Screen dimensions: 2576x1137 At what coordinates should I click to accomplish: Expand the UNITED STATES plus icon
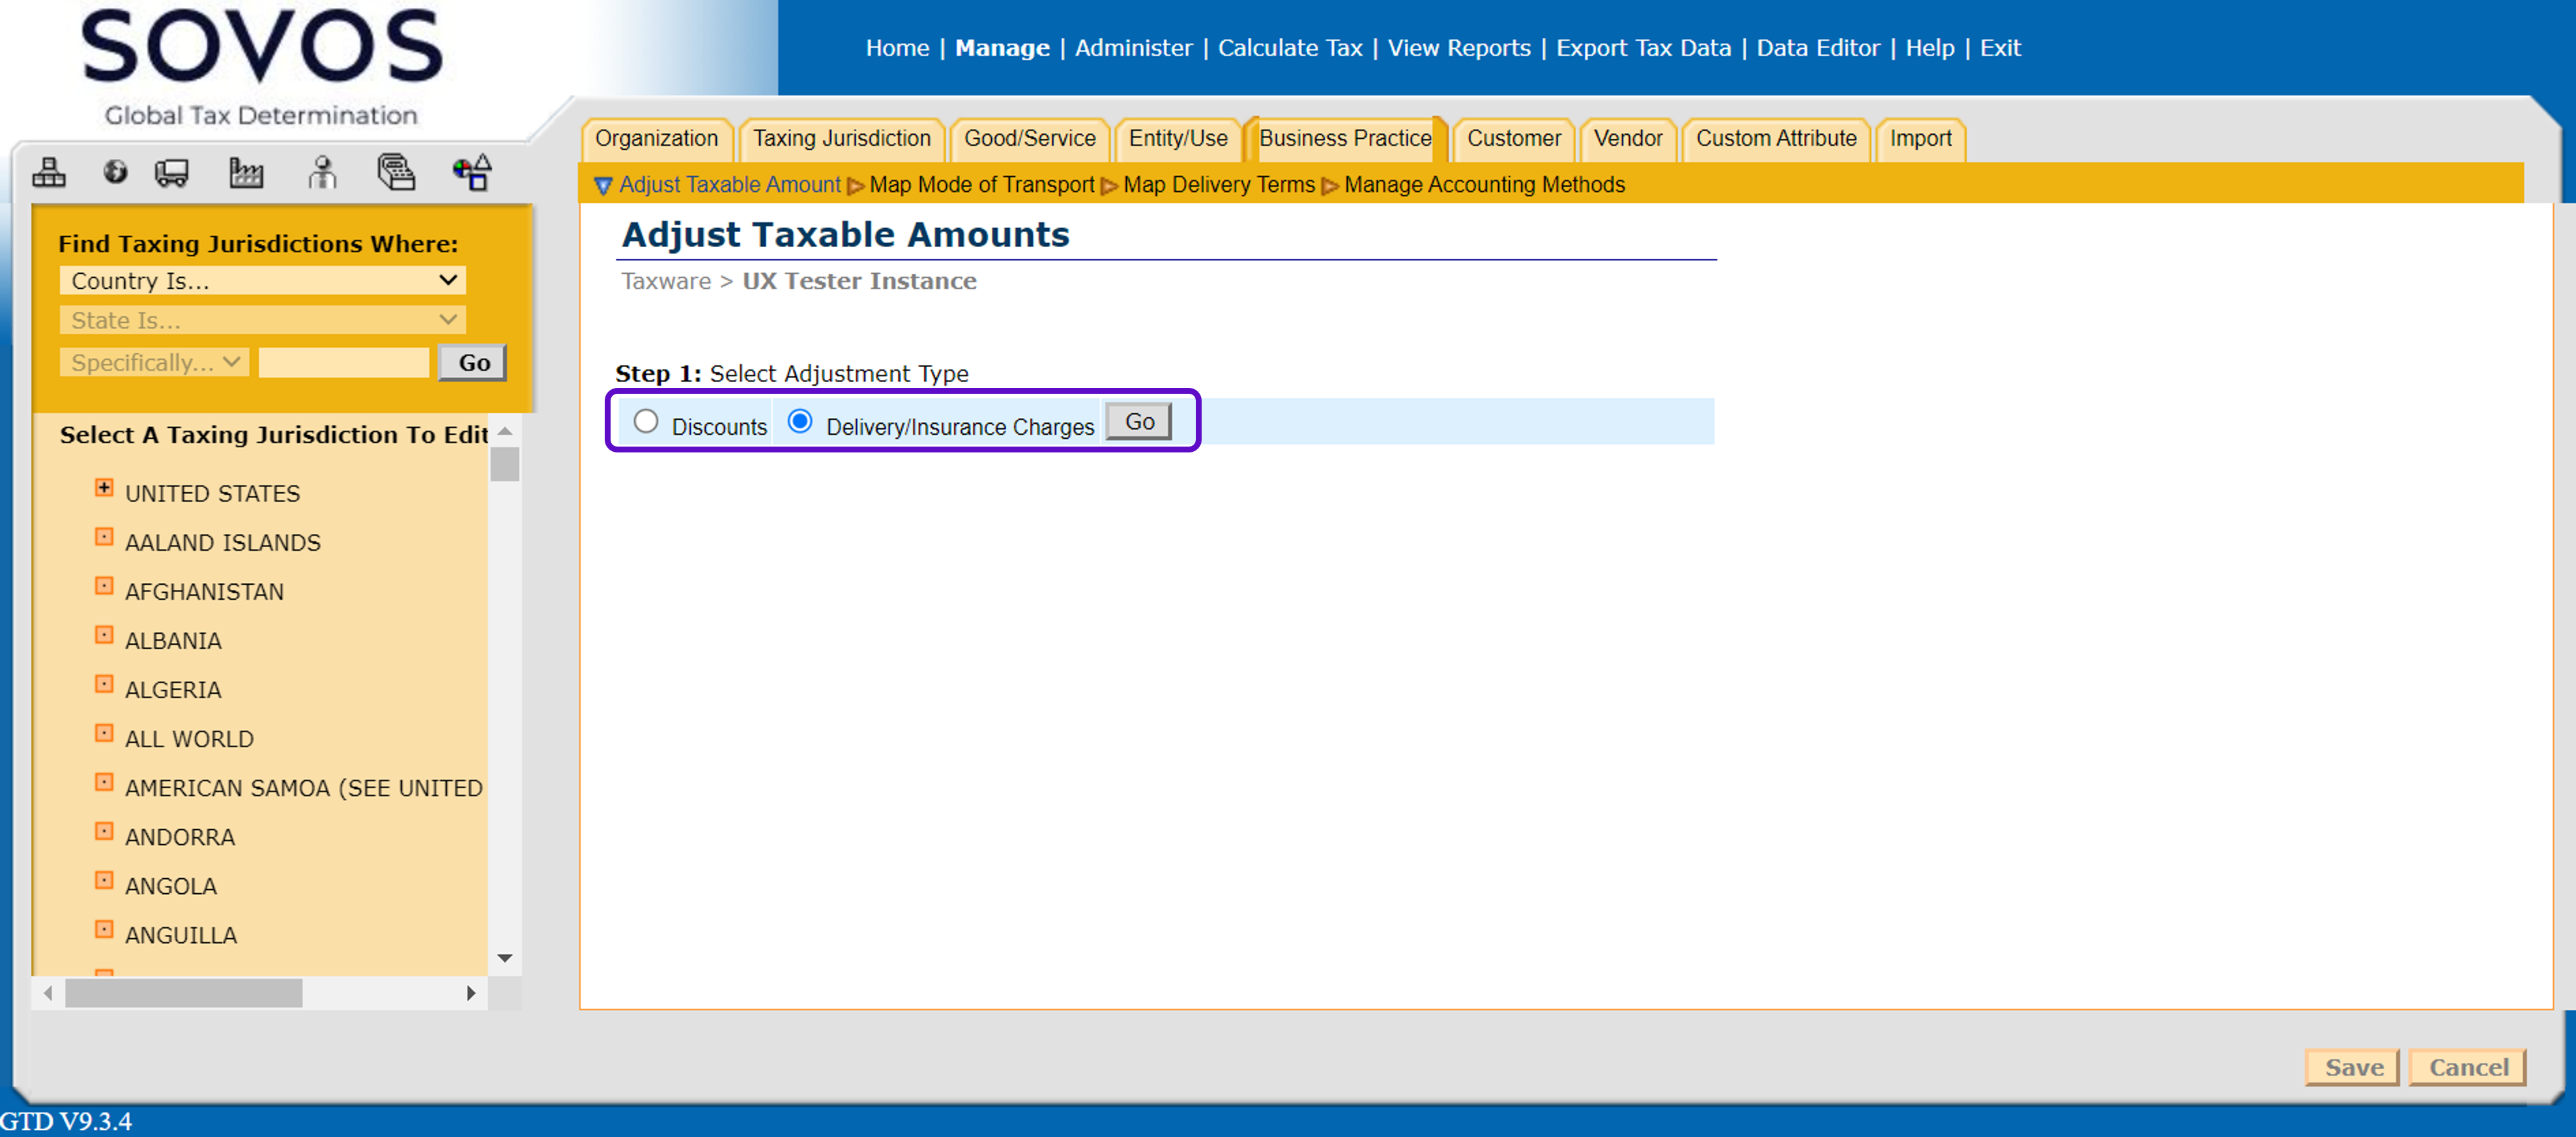[x=104, y=488]
